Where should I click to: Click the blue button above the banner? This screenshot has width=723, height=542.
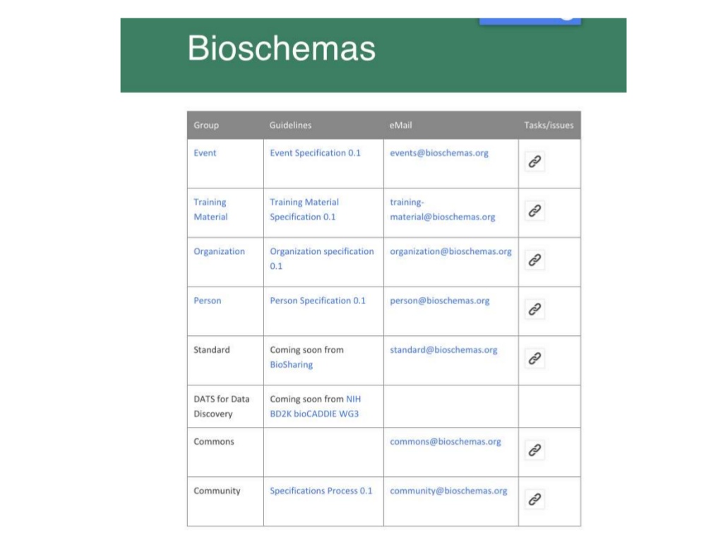(530, 20)
